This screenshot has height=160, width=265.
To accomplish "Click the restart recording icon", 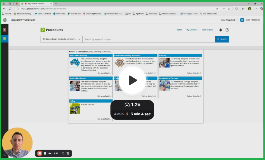I will pyautogui.click(x=63, y=153).
